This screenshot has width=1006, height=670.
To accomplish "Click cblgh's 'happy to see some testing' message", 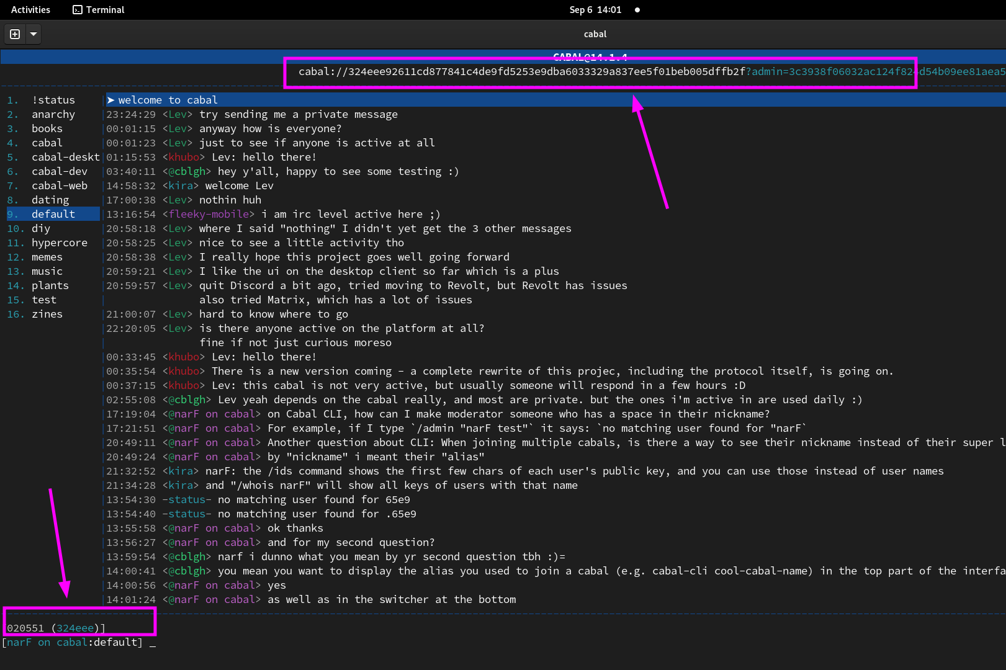I will 338,171.
